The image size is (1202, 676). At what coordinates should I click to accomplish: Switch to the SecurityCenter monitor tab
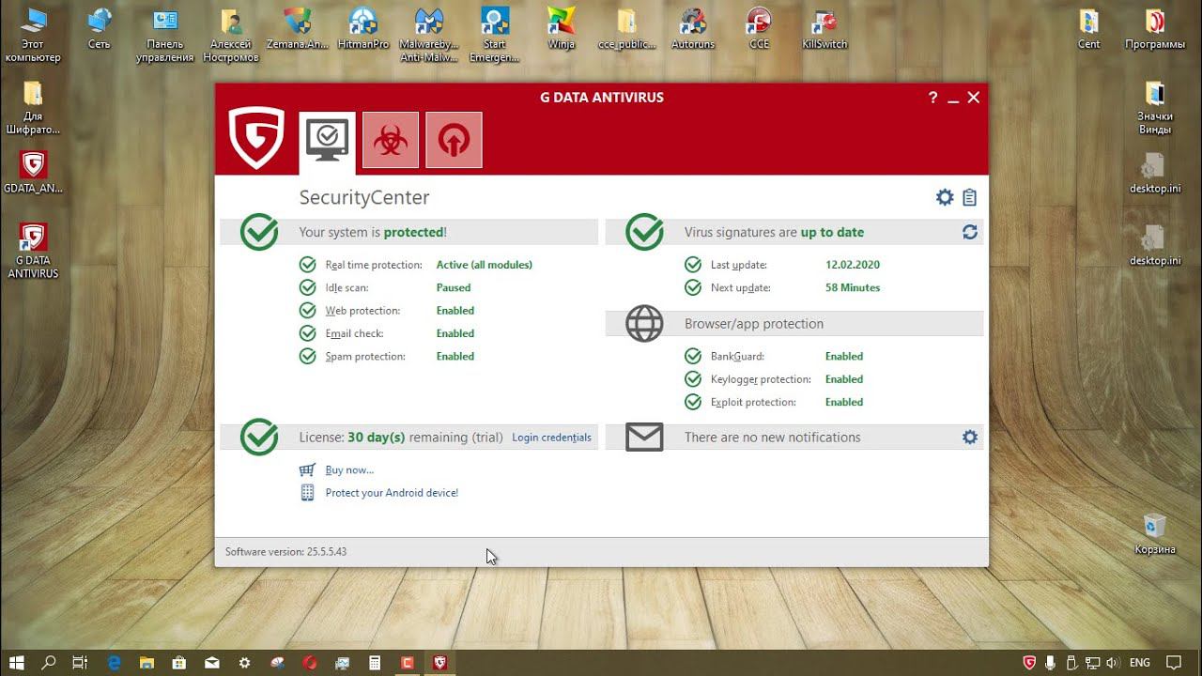tap(327, 140)
